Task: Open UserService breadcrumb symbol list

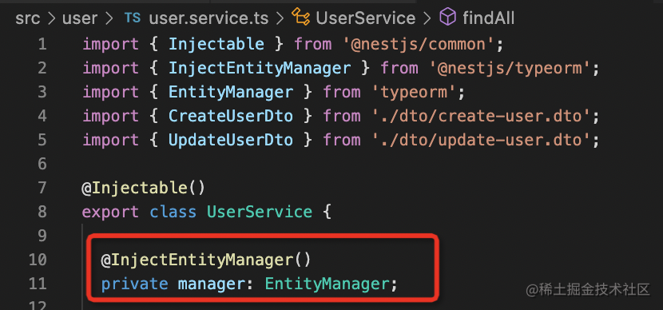Action: tap(366, 18)
